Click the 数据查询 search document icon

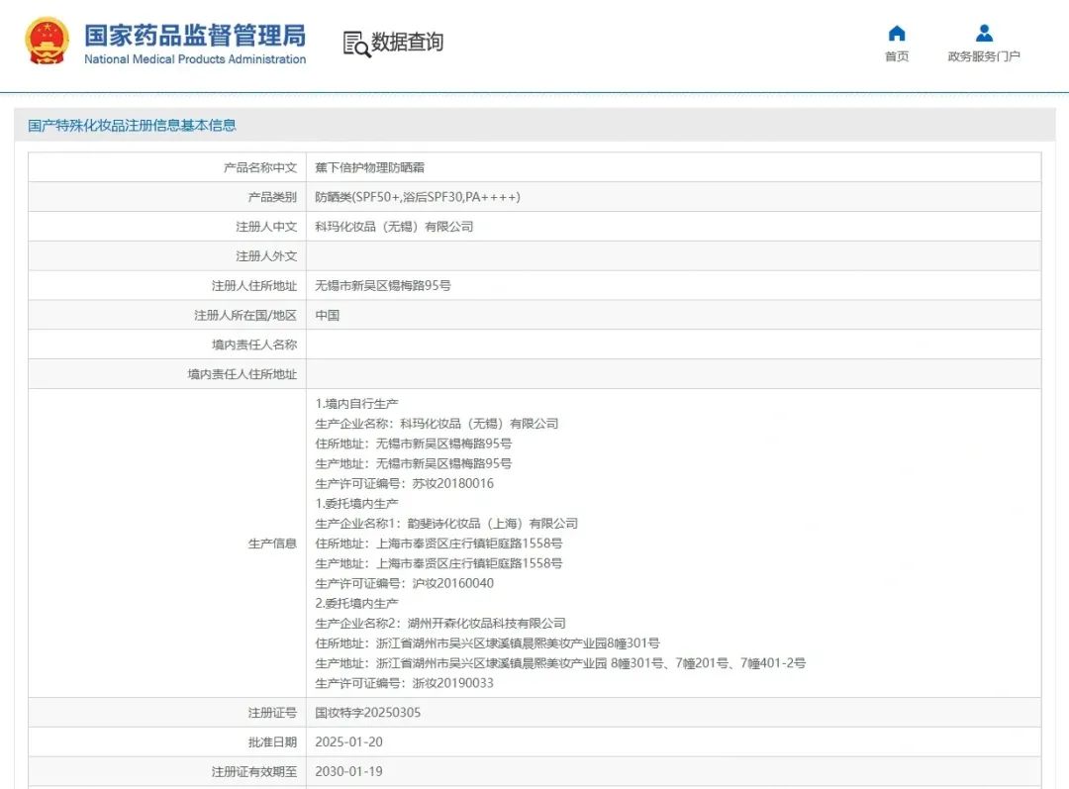tap(356, 44)
